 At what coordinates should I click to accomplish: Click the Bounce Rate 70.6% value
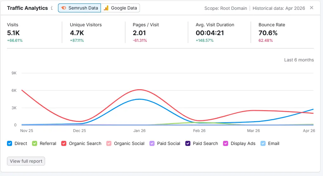click(x=268, y=33)
